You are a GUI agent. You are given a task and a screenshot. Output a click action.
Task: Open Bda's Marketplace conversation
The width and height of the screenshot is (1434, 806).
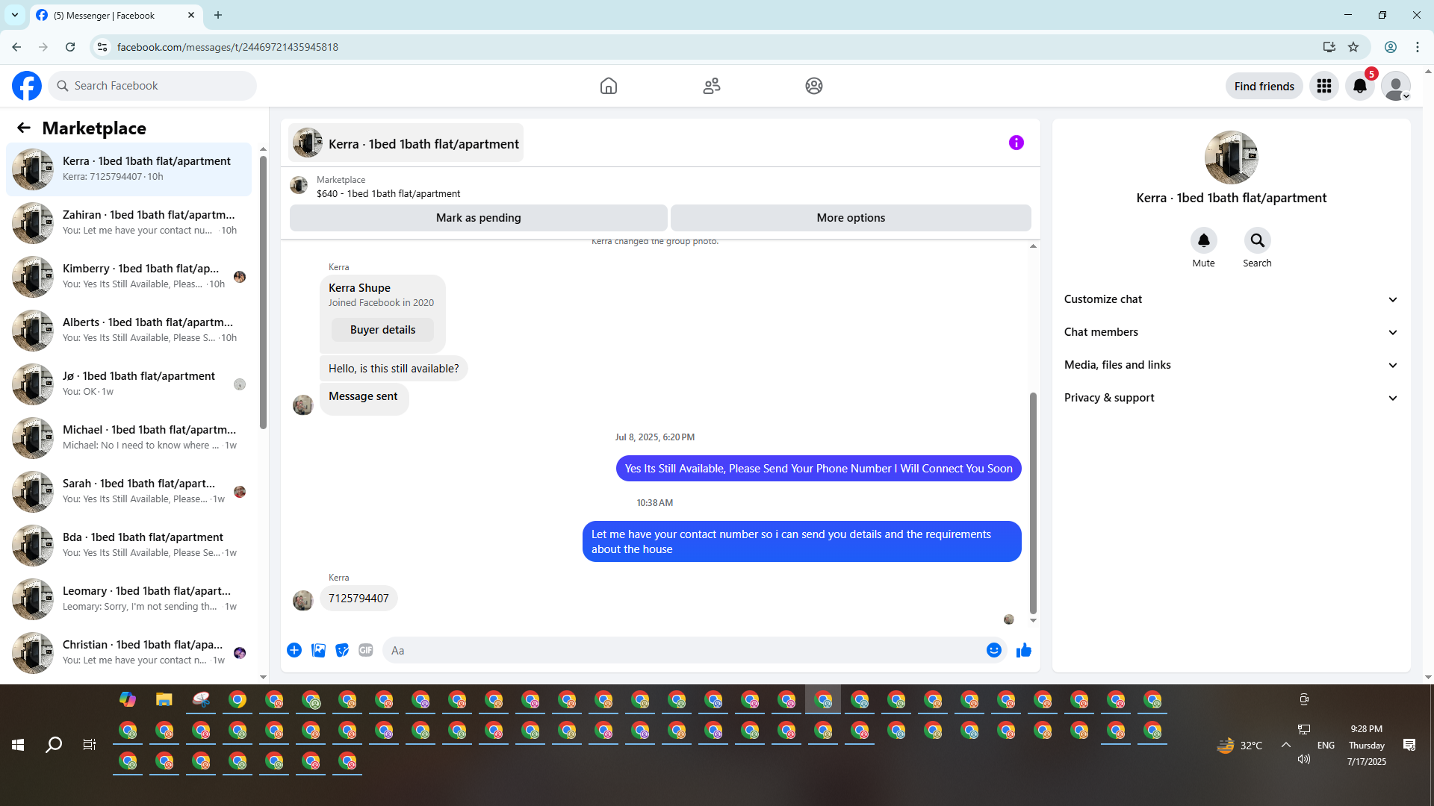coord(129,545)
